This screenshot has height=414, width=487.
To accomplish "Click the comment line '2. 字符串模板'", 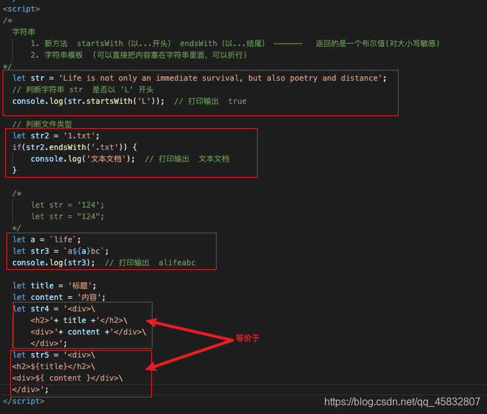I will (x=138, y=55).
